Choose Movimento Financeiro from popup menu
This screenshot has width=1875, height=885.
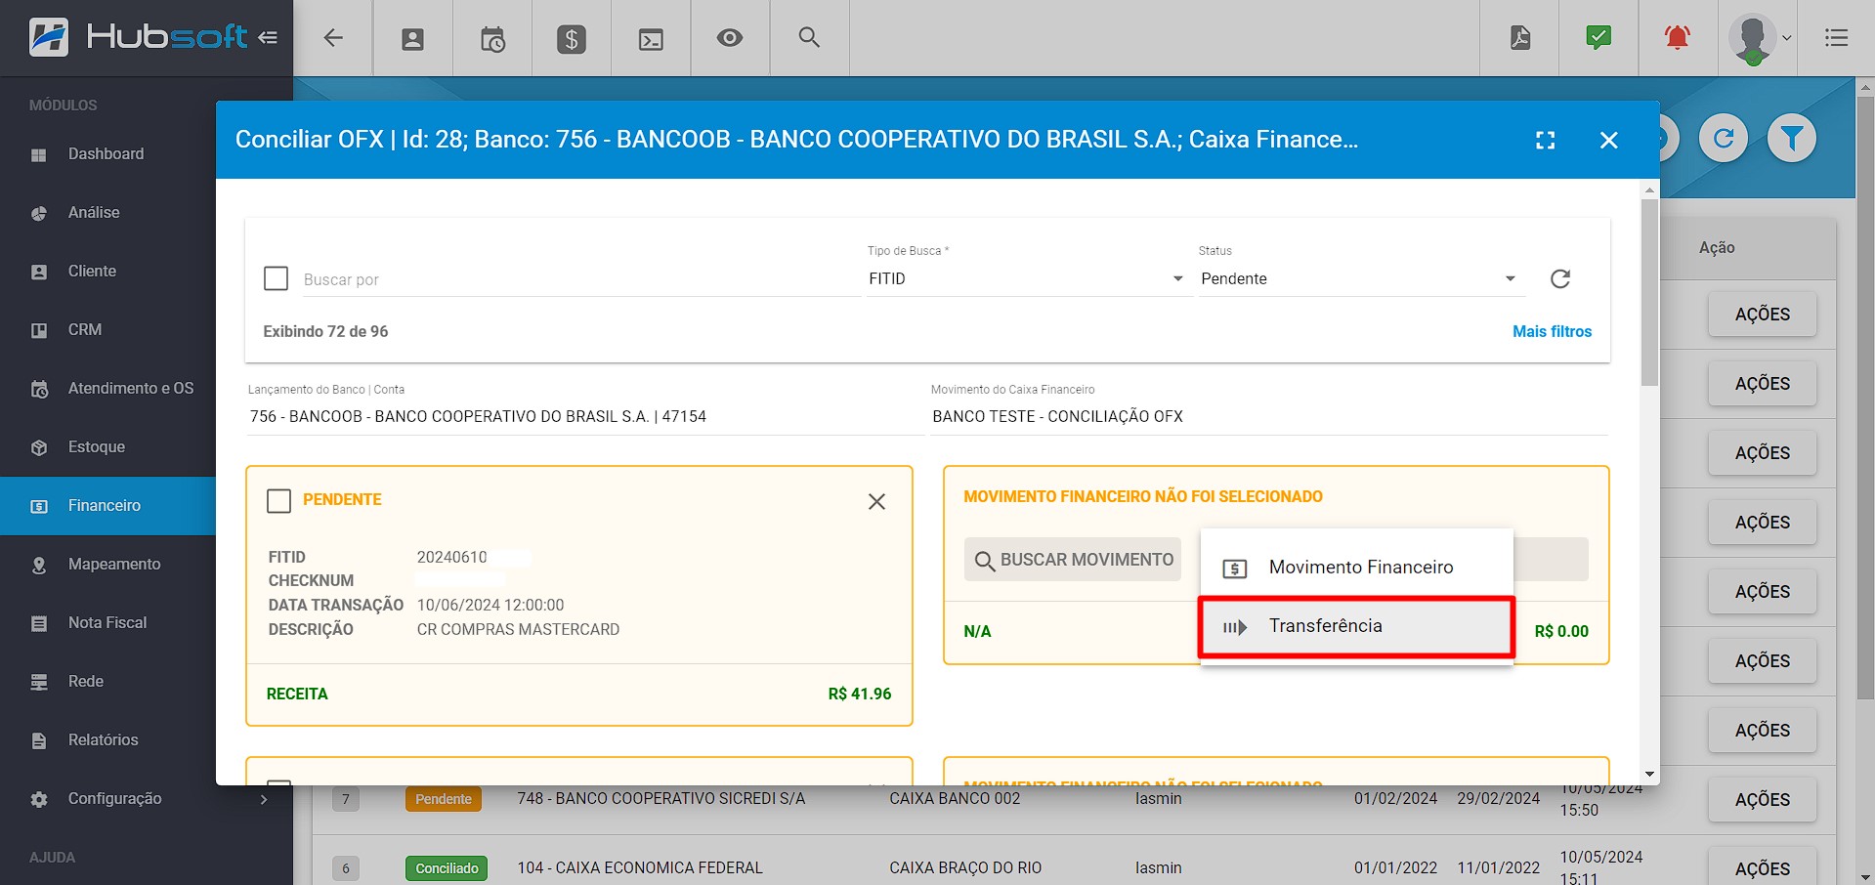pos(1356,568)
